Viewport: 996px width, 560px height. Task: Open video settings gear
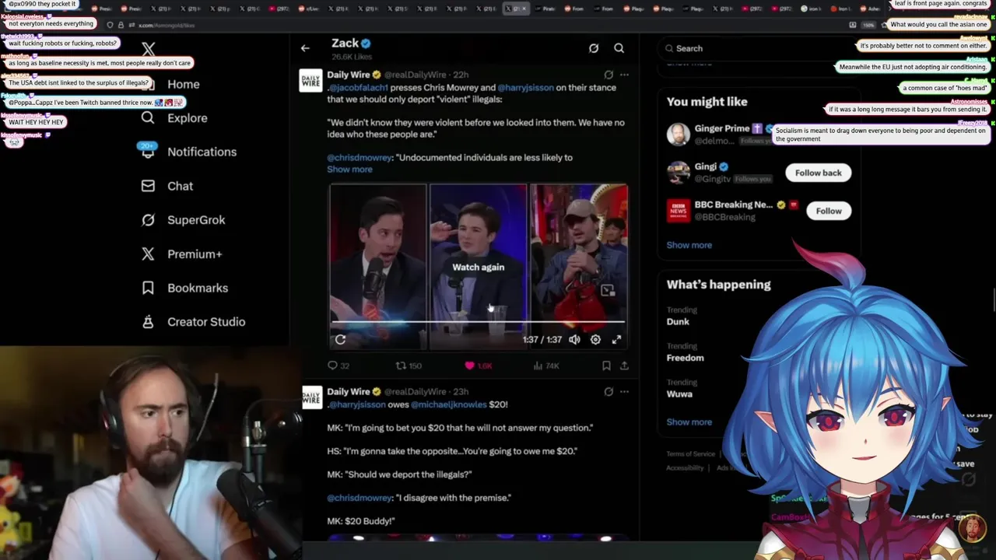pos(595,340)
